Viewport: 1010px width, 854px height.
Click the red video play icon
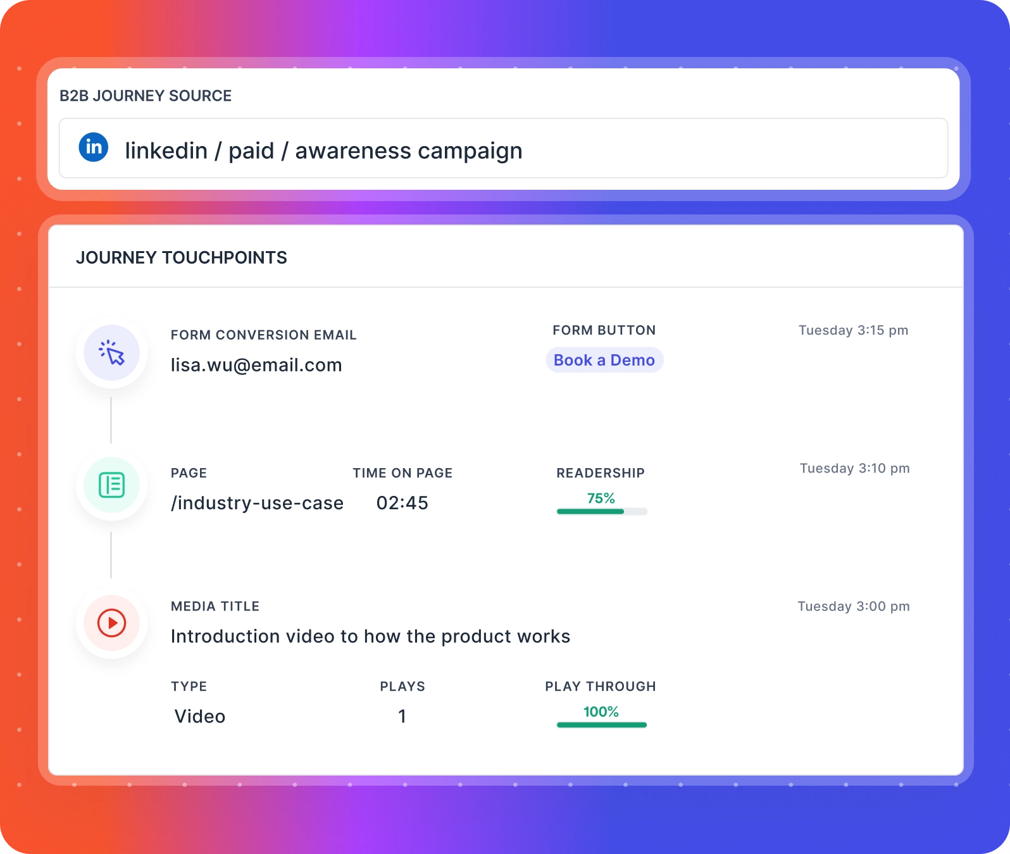[112, 623]
